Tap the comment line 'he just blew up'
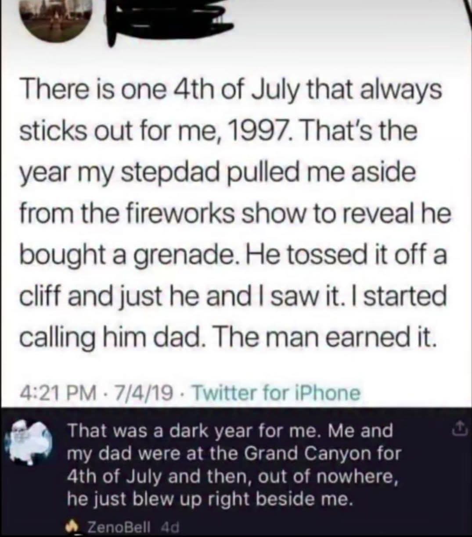Screen dimensions: 472x537 click(210, 499)
